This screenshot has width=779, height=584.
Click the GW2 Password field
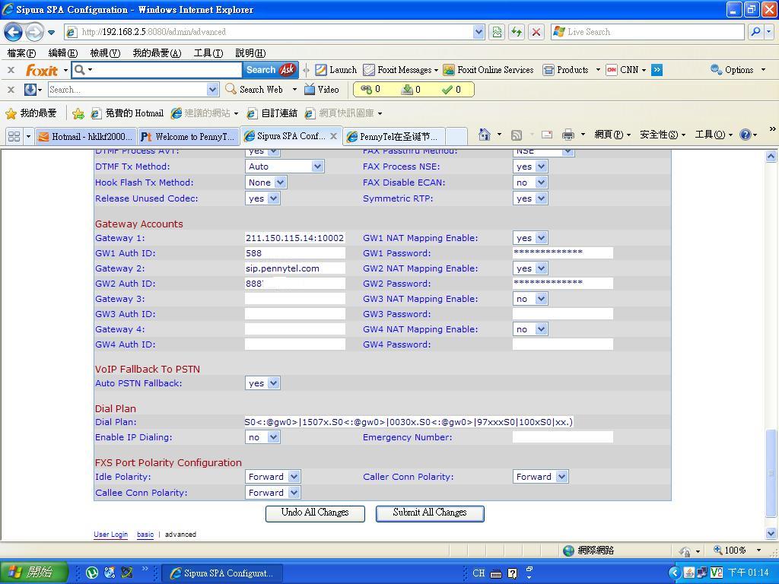click(562, 284)
